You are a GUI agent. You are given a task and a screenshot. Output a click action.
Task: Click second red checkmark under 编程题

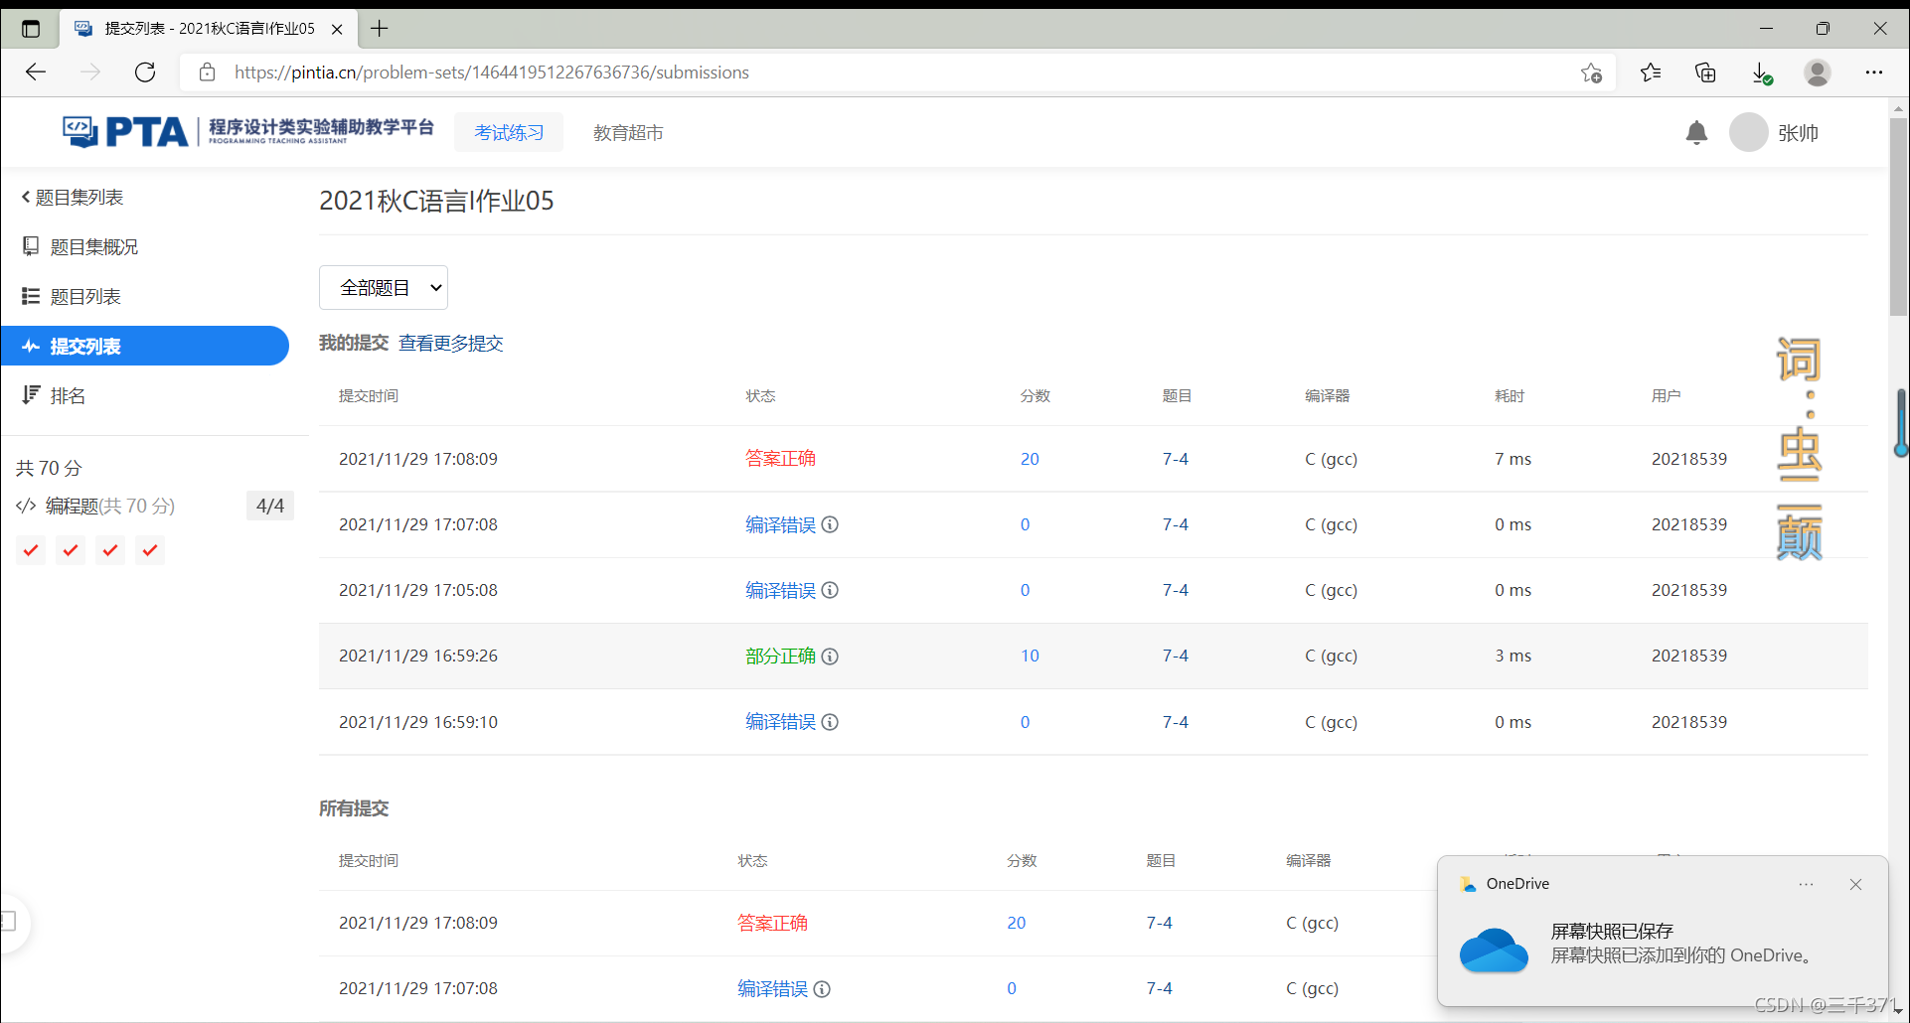tap(71, 550)
